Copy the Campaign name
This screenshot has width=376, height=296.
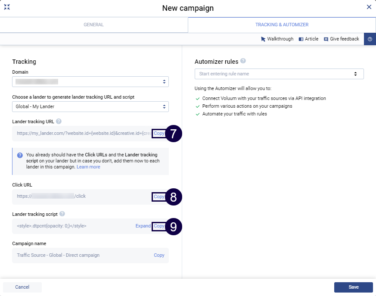point(159,255)
